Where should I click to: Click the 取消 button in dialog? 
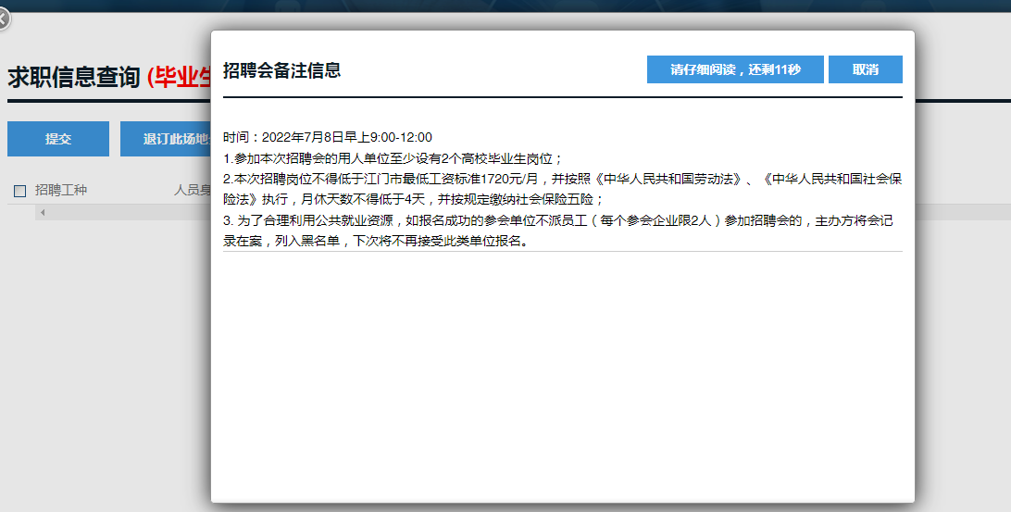[x=865, y=69]
